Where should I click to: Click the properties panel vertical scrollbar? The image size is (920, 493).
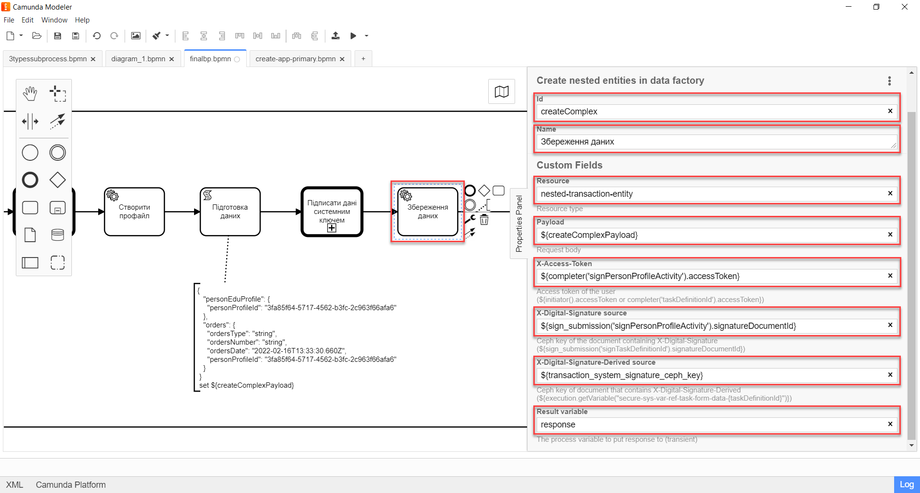point(911,275)
